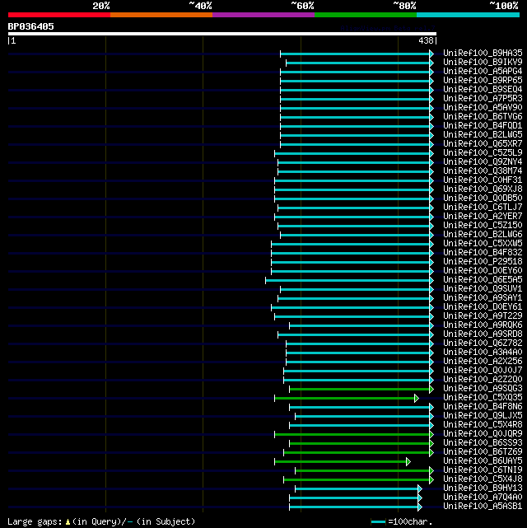
Task: Open hit UniRef100_B9RP65
Action: point(483,81)
